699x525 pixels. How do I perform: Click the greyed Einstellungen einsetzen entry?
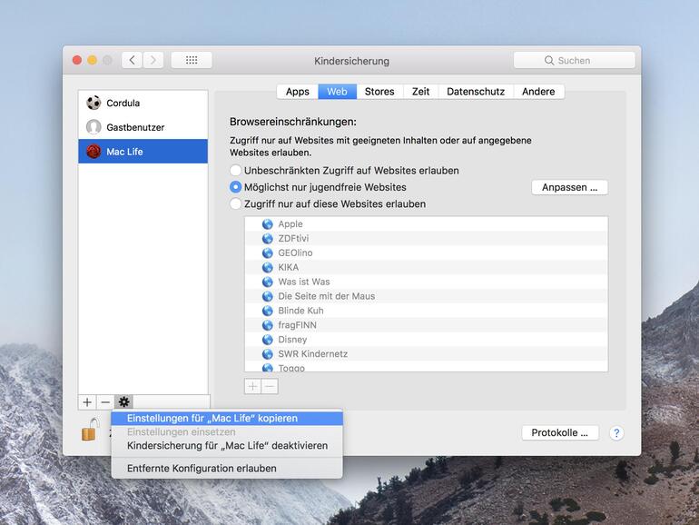(x=227, y=431)
